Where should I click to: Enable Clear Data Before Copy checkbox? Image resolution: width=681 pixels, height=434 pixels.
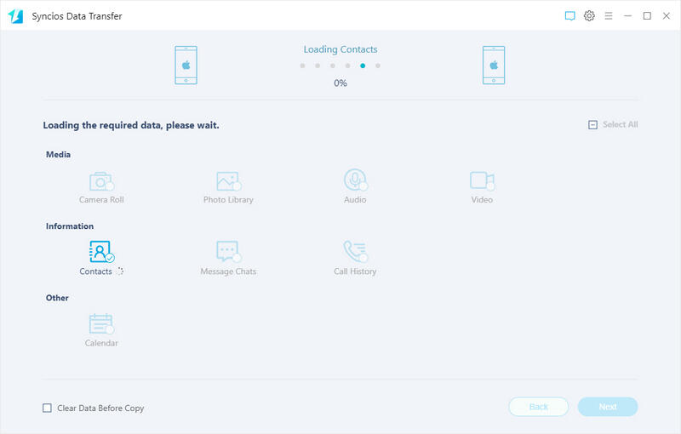[48, 408]
